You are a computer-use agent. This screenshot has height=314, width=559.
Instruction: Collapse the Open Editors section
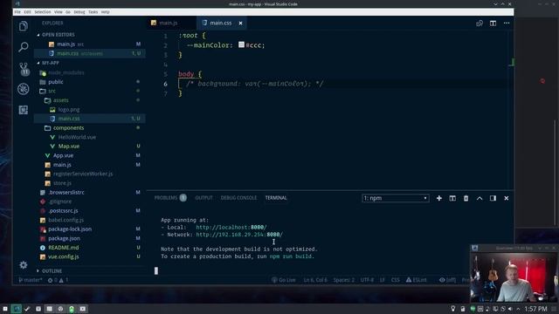coord(59,35)
